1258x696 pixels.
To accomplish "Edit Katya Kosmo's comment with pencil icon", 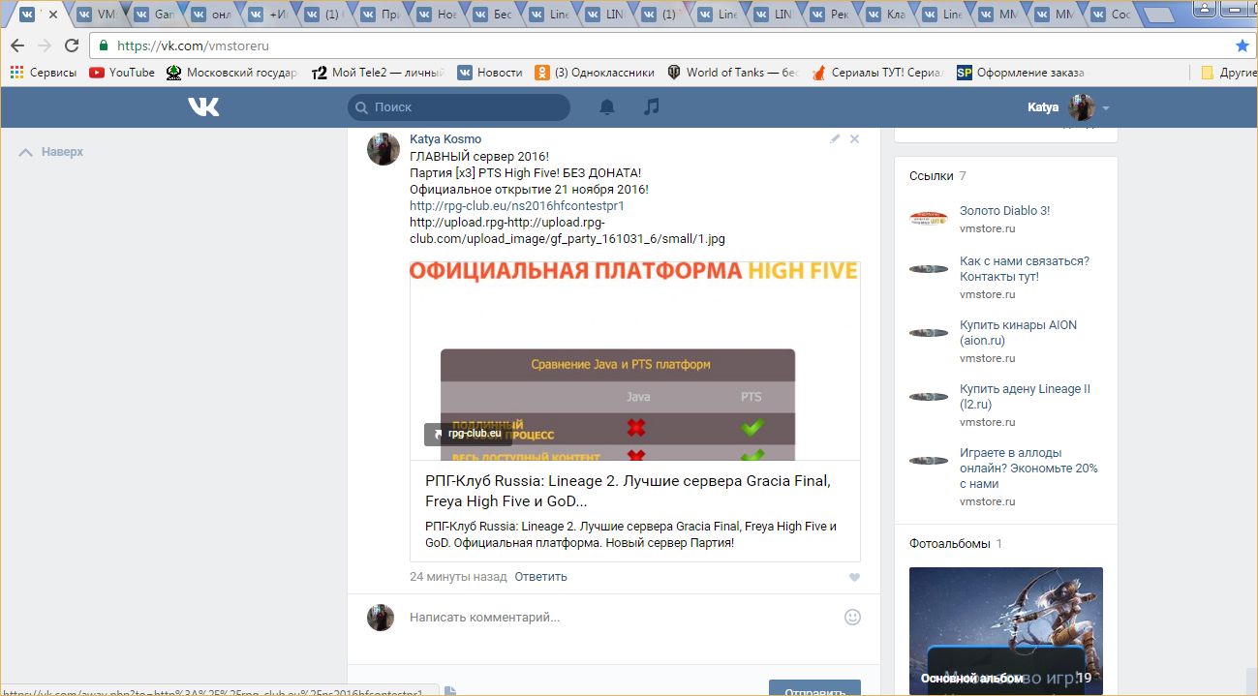I will (x=835, y=139).
